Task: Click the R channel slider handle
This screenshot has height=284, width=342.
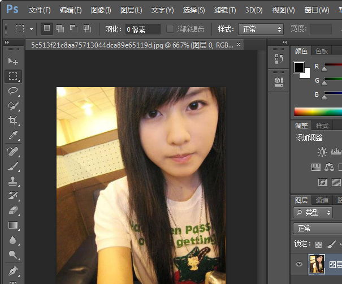Action: tap(324, 69)
